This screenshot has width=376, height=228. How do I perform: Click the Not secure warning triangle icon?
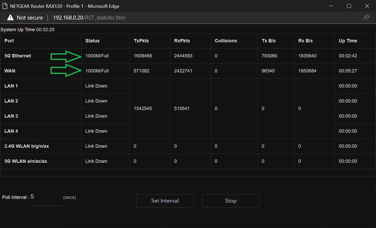coord(10,18)
